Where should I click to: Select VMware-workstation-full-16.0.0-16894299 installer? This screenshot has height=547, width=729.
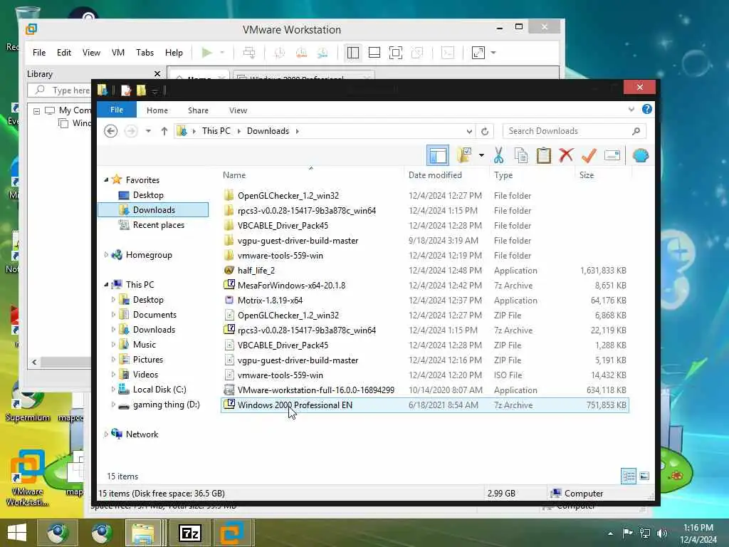pyautogui.click(x=315, y=390)
